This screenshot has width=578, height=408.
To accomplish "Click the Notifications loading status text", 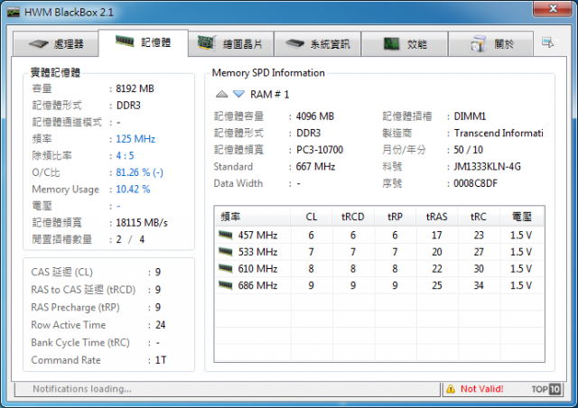I will click(82, 389).
